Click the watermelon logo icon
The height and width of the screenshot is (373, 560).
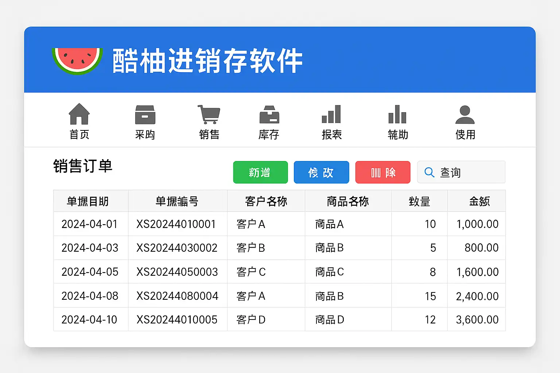coord(77,60)
